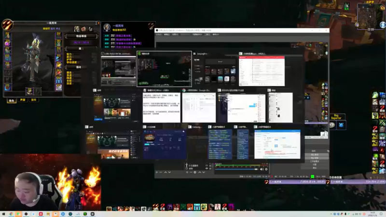Image resolution: width=386 pixels, height=217 pixels.
Task: Click the first damage meter bar
Action: coord(297,182)
